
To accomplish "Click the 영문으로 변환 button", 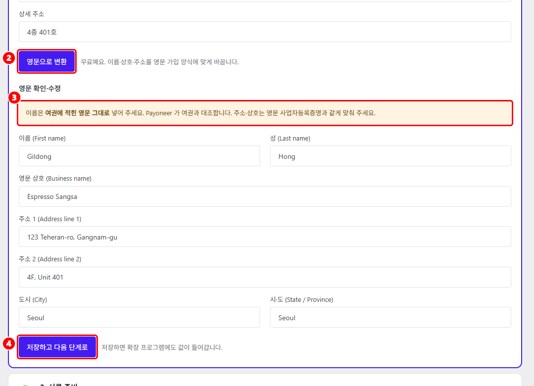I will click(x=46, y=61).
